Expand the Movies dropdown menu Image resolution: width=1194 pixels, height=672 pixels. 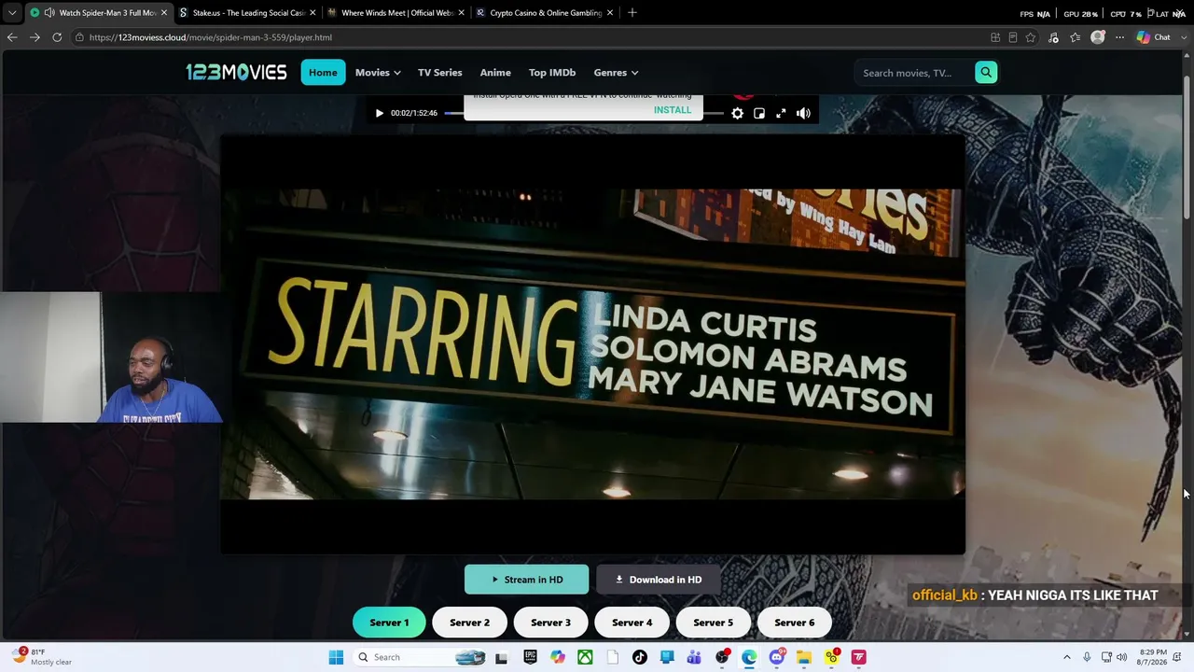pyautogui.click(x=378, y=72)
